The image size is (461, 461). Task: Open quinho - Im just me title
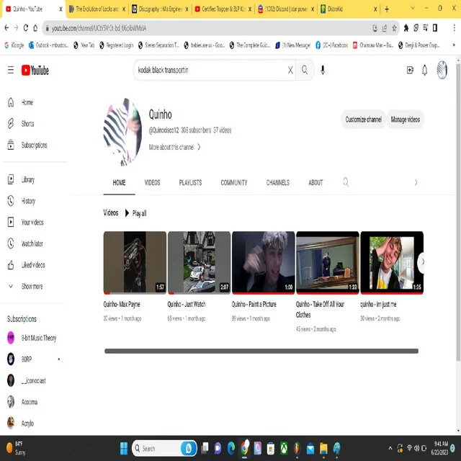tap(378, 304)
